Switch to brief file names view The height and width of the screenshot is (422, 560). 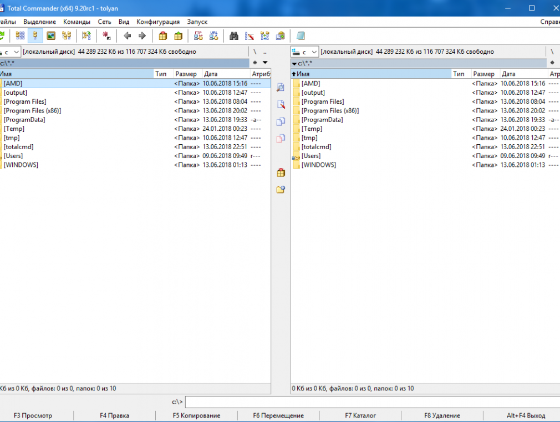(x=21, y=35)
